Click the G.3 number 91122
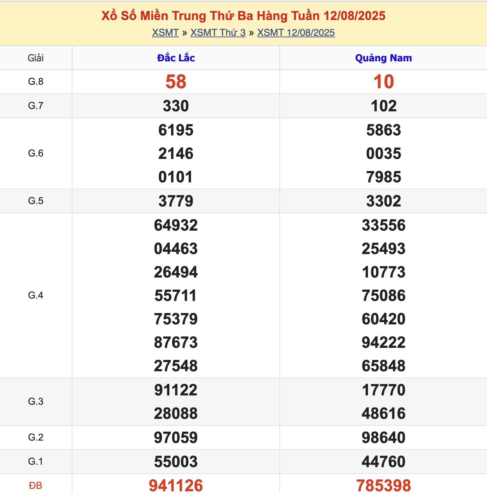The image size is (487, 493). (176, 390)
